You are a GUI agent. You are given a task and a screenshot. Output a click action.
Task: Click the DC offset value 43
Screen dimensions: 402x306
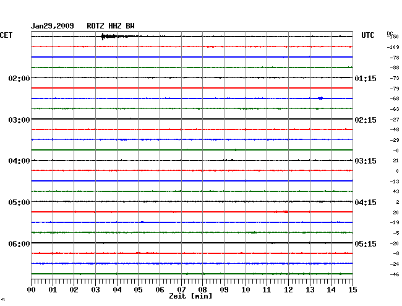click(396, 191)
